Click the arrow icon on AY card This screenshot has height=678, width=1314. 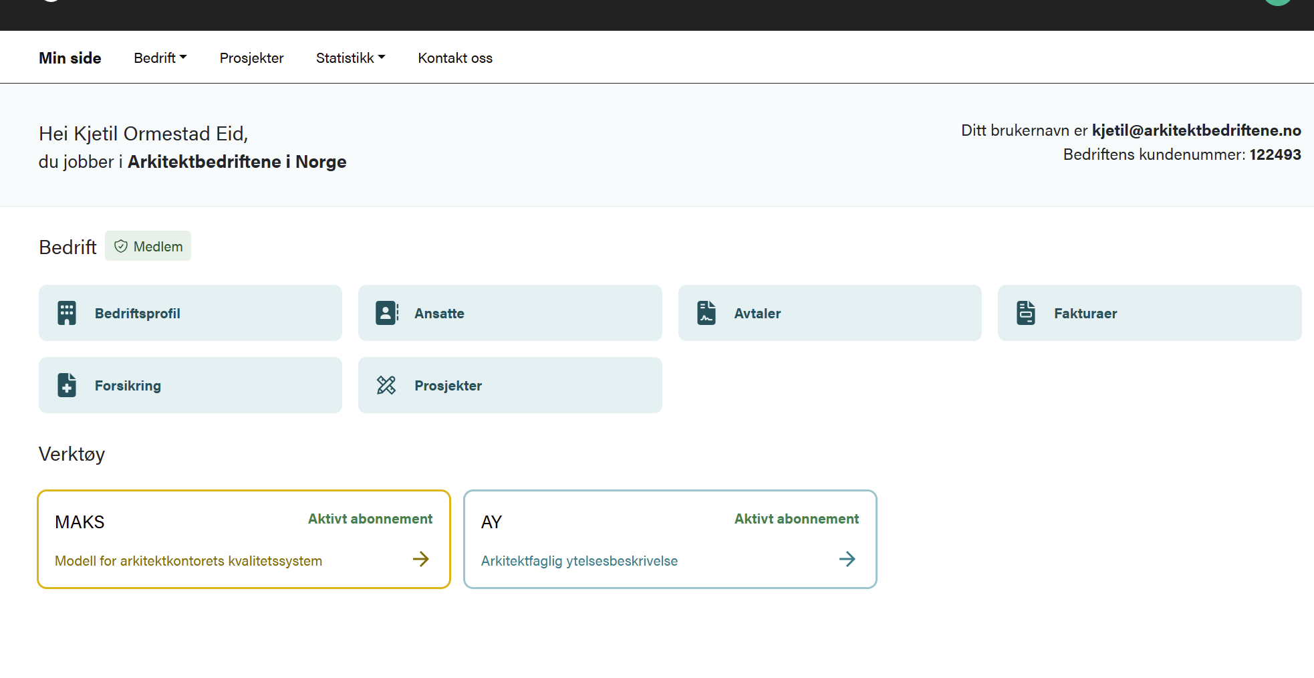click(847, 559)
